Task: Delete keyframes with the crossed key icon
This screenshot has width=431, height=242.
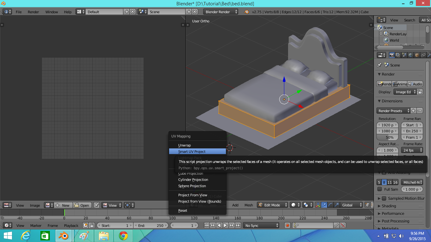Action: pyautogui.click(x=343, y=225)
